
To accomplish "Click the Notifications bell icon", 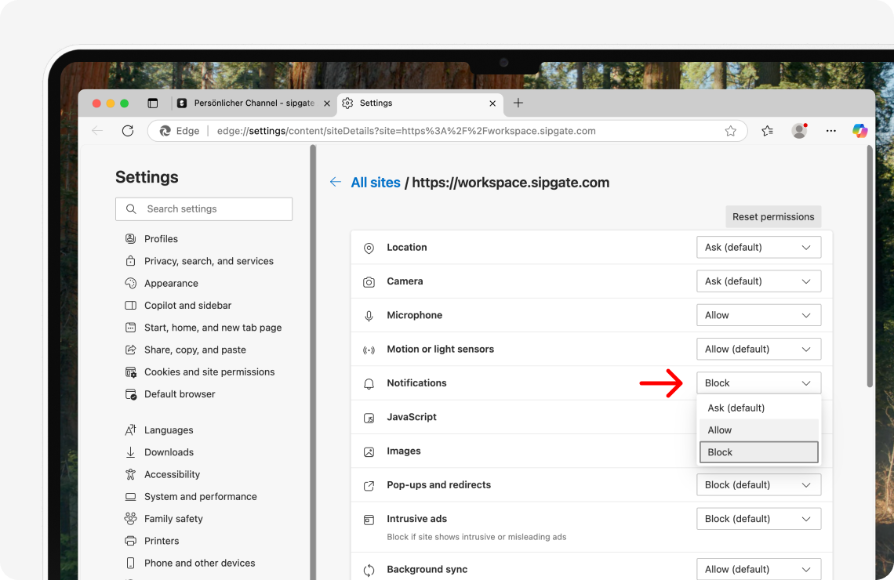I will point(369,383).
